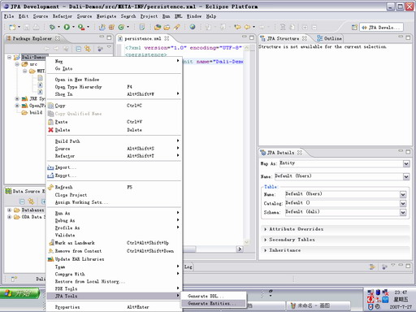Click the green Run toolbar button

(67, 27)
